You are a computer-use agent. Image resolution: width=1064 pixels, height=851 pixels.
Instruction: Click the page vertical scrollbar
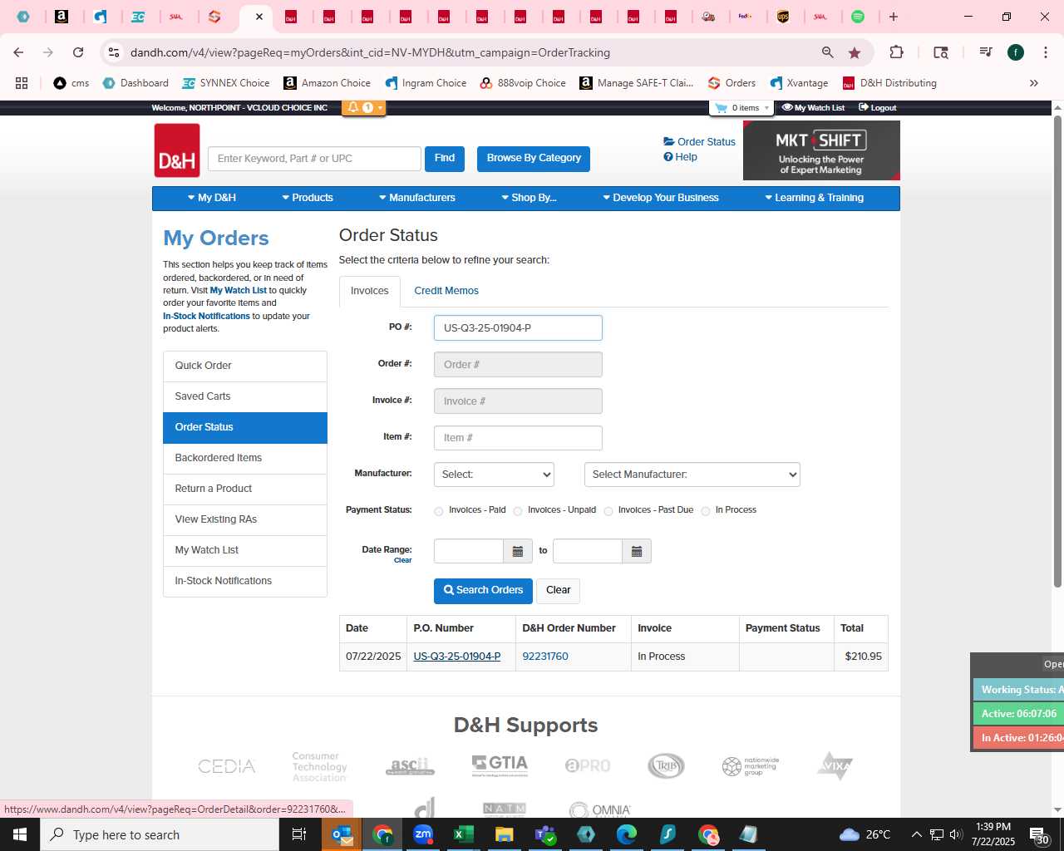(1057, 352)
